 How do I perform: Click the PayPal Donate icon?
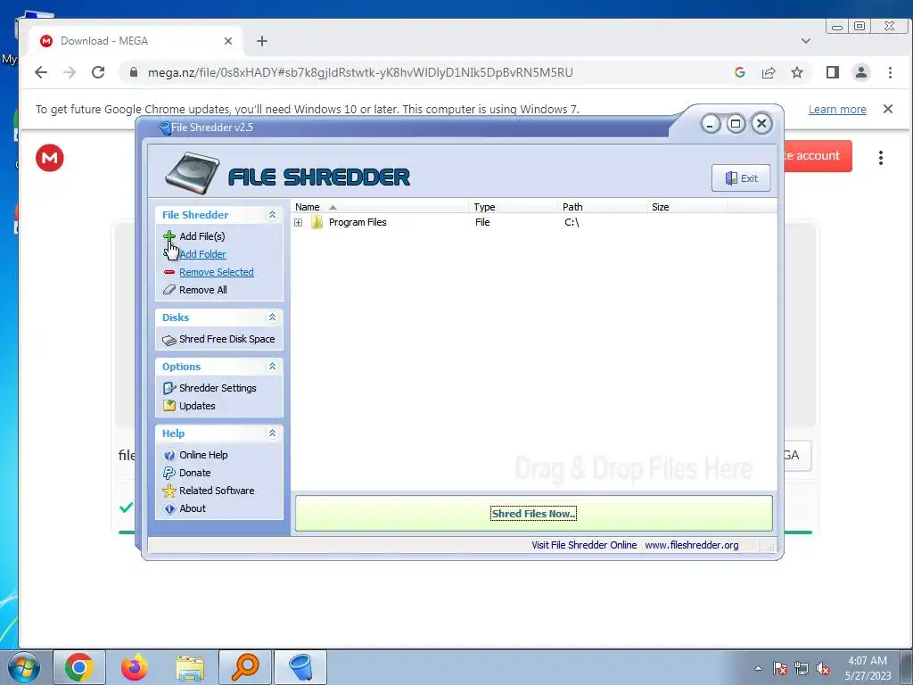(x=169, y=473)
